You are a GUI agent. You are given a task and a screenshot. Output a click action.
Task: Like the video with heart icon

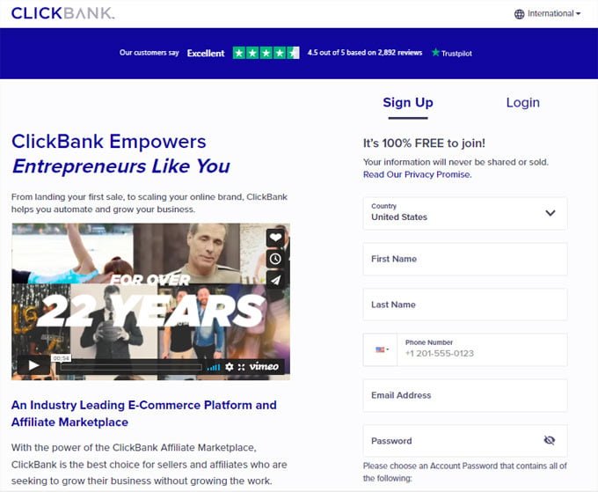click(275, 238)
